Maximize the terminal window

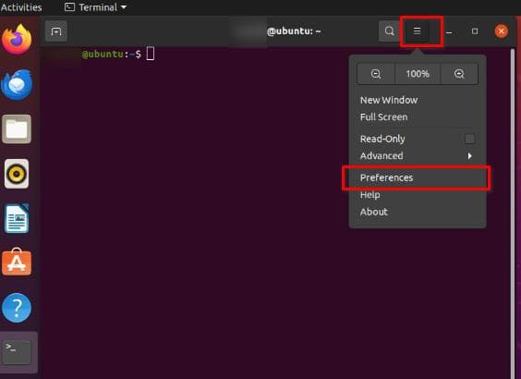pos(475,31)
